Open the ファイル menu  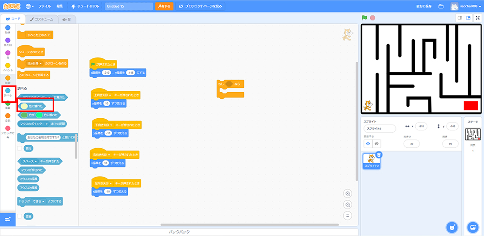[x=44, y=6]
